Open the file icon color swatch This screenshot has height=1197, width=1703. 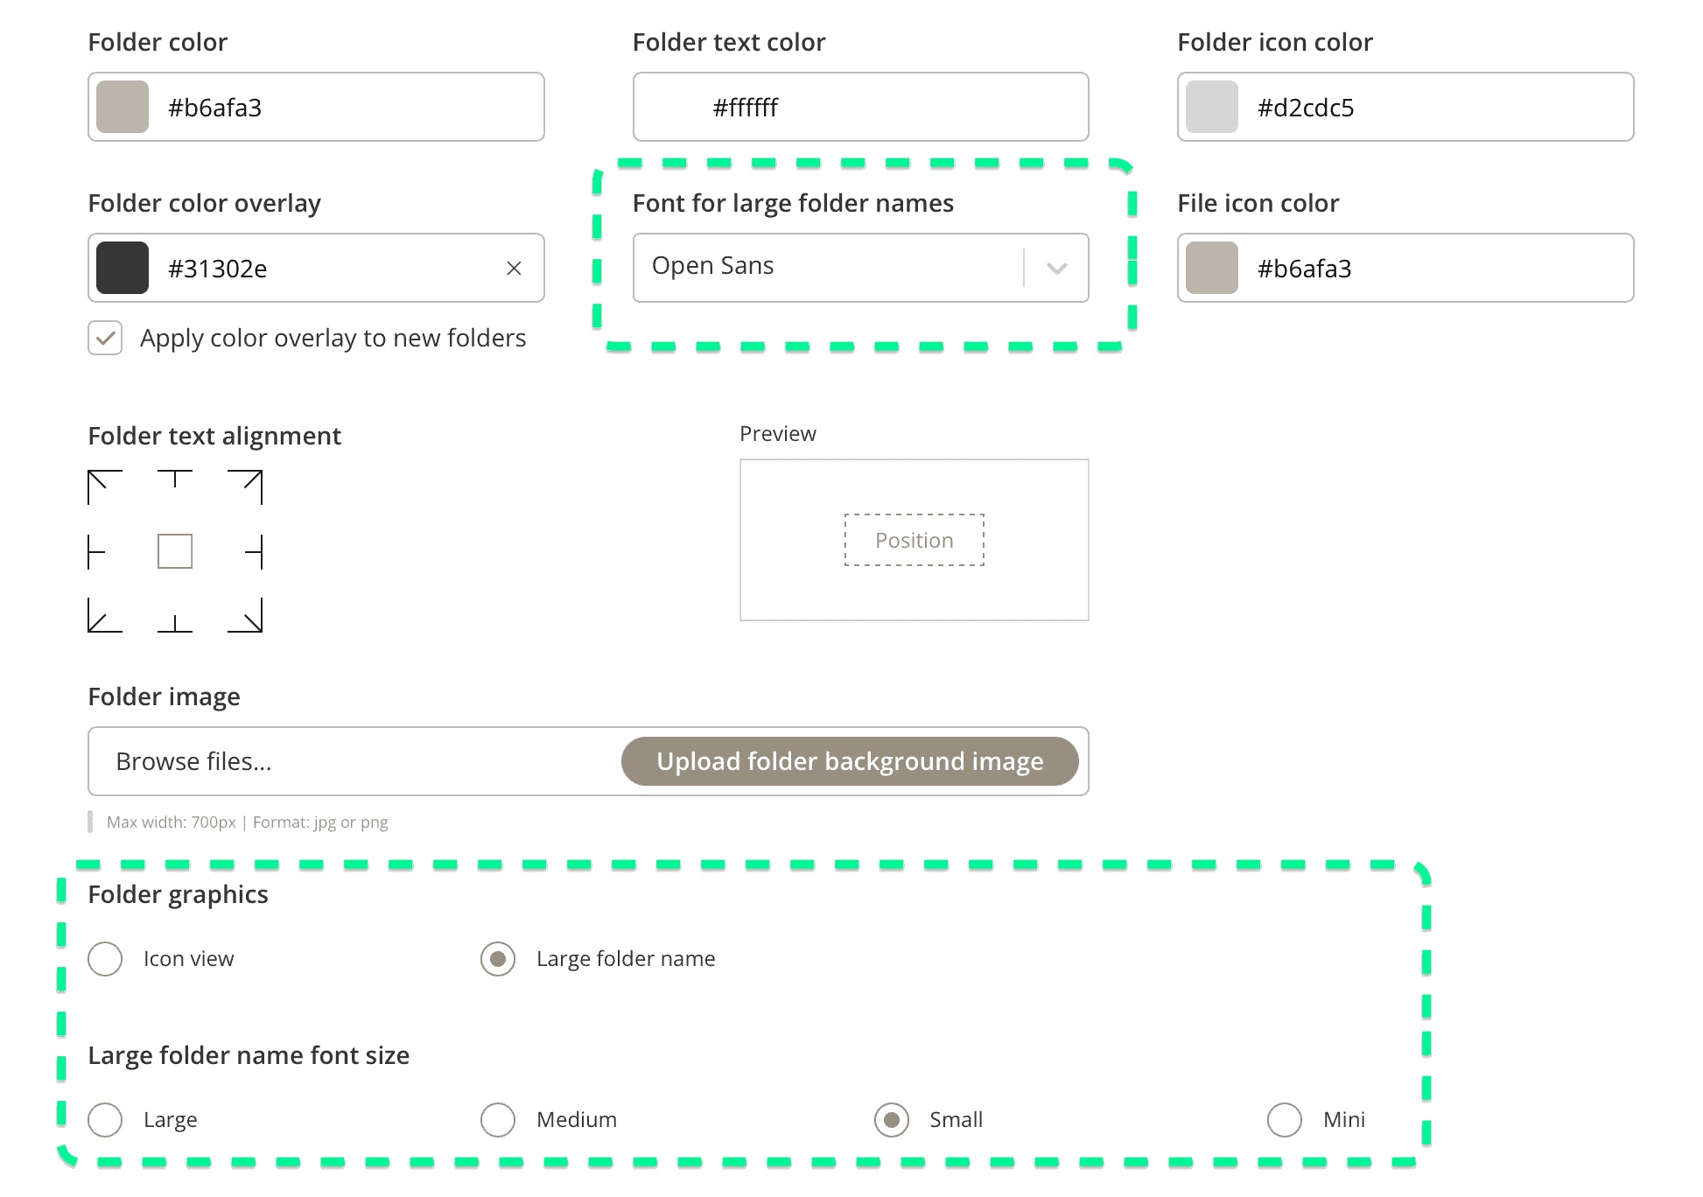point(1212,268)
